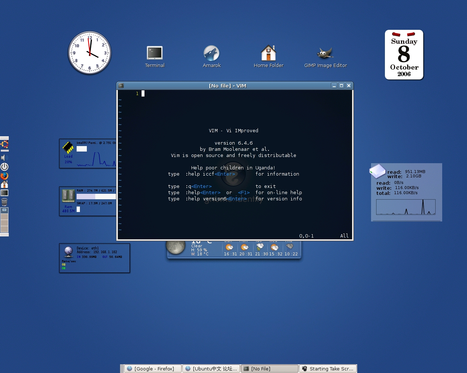Viewport: 467px width, 373px height.
Task: Open home folder from the side panel
Action: click(4, 184)
